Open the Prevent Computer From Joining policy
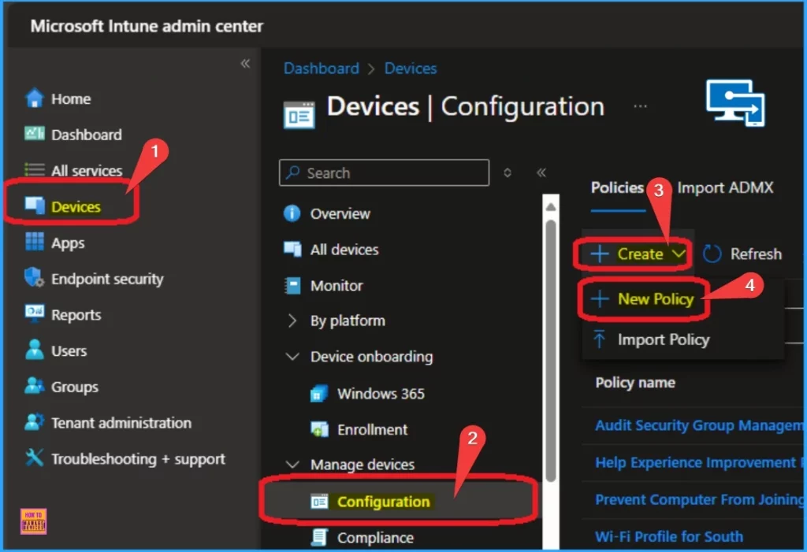The image size is (807, 552). tap(699, 499)
